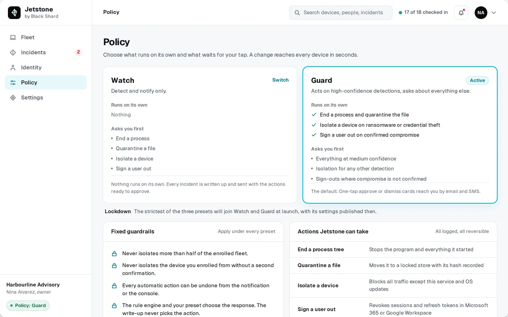Open the notifications bell

tap(461, 13)
